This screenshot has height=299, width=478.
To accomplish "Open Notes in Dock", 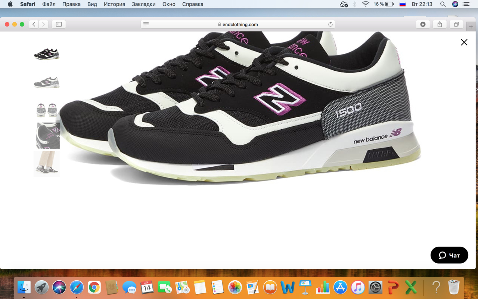I will [x=200, y=287].
